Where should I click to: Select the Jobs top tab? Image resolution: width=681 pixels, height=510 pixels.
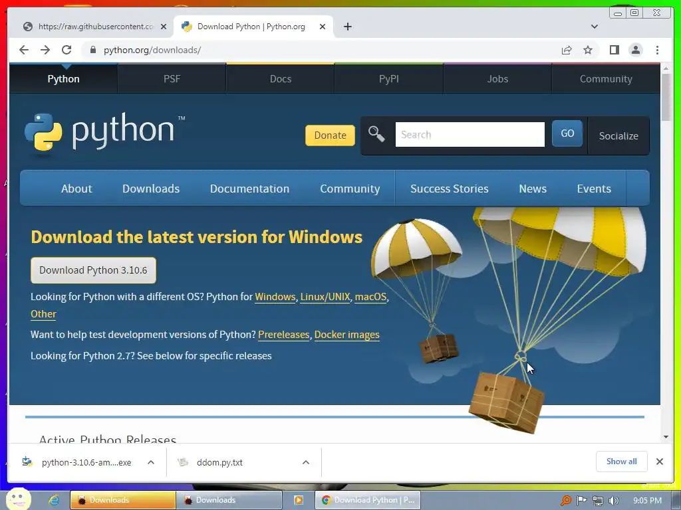point(497,79)
